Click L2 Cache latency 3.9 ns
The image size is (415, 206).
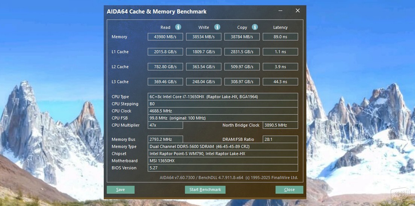(x=280, y=67)
